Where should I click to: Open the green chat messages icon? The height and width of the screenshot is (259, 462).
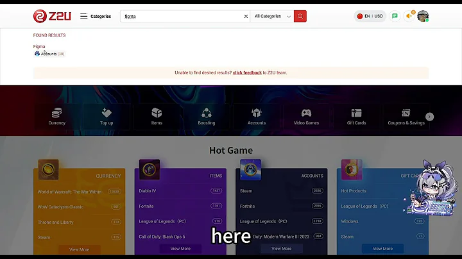395,16
